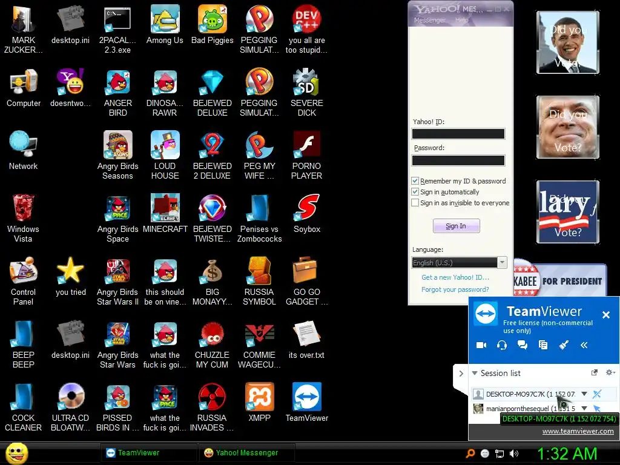
Task: Open the www.teamviewer.com link
Action: click(578, 431)
